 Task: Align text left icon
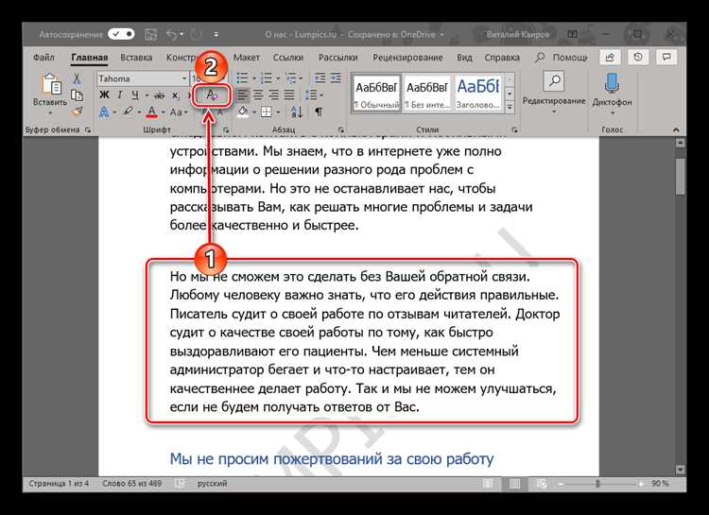click(x=243, y=94)
